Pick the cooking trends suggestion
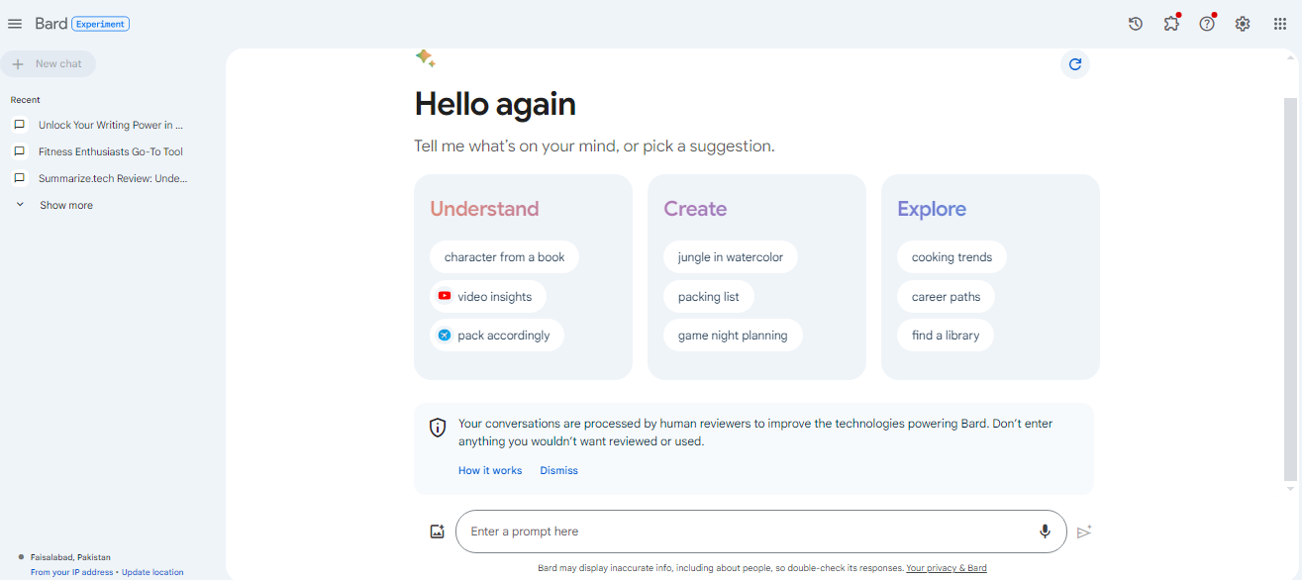Image resolution: width=1302 pixels, height=580 pixels. pyautogui.click(x=951, y=257)
